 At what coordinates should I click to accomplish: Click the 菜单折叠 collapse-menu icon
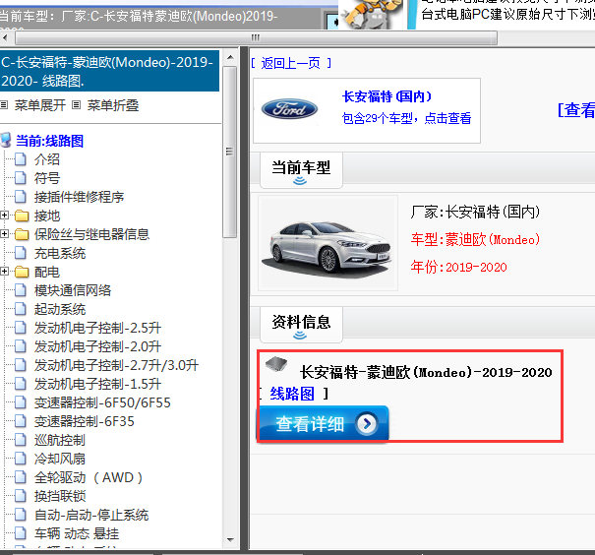point(77,105)
